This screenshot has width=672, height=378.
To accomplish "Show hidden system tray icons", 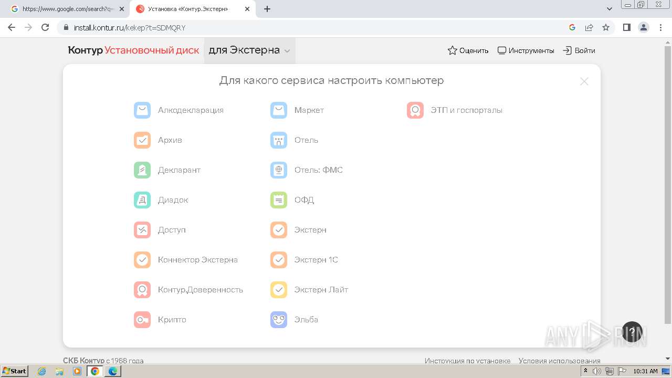I will click(x=585, y=371).
